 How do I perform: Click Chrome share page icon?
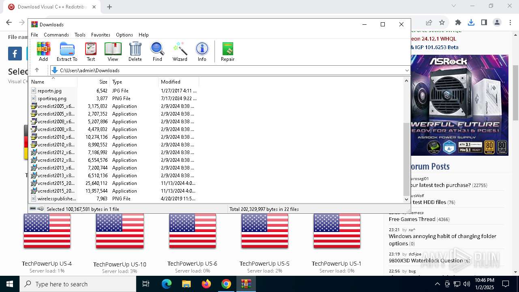point(429,22)
